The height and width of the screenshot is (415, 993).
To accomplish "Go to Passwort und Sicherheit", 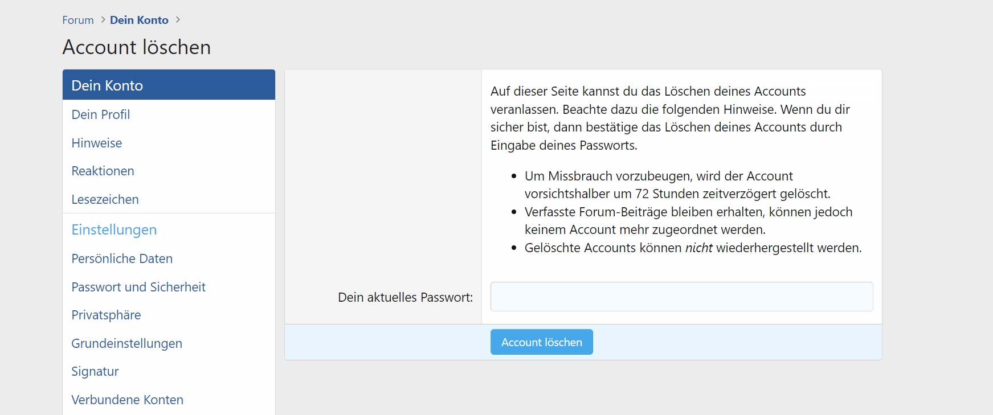I will [x=138, y=287].
